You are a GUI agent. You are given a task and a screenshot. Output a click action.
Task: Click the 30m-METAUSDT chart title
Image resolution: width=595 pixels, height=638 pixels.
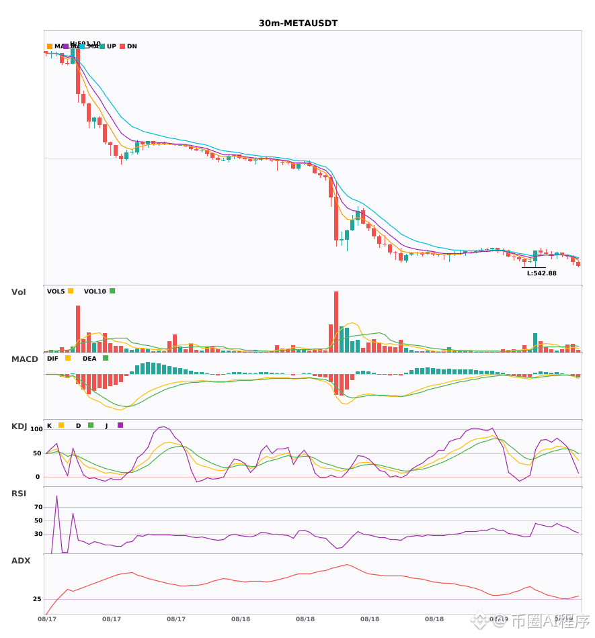pos(298,24)
